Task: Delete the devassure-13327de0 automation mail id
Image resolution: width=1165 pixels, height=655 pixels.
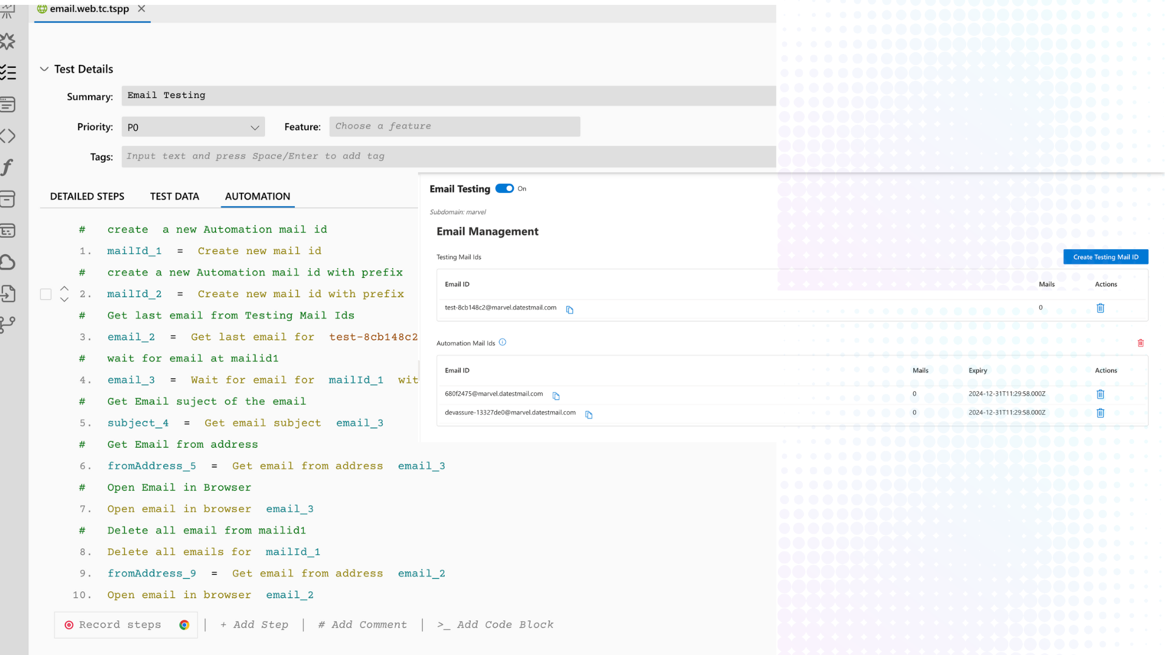Action: coord(1100,413)
